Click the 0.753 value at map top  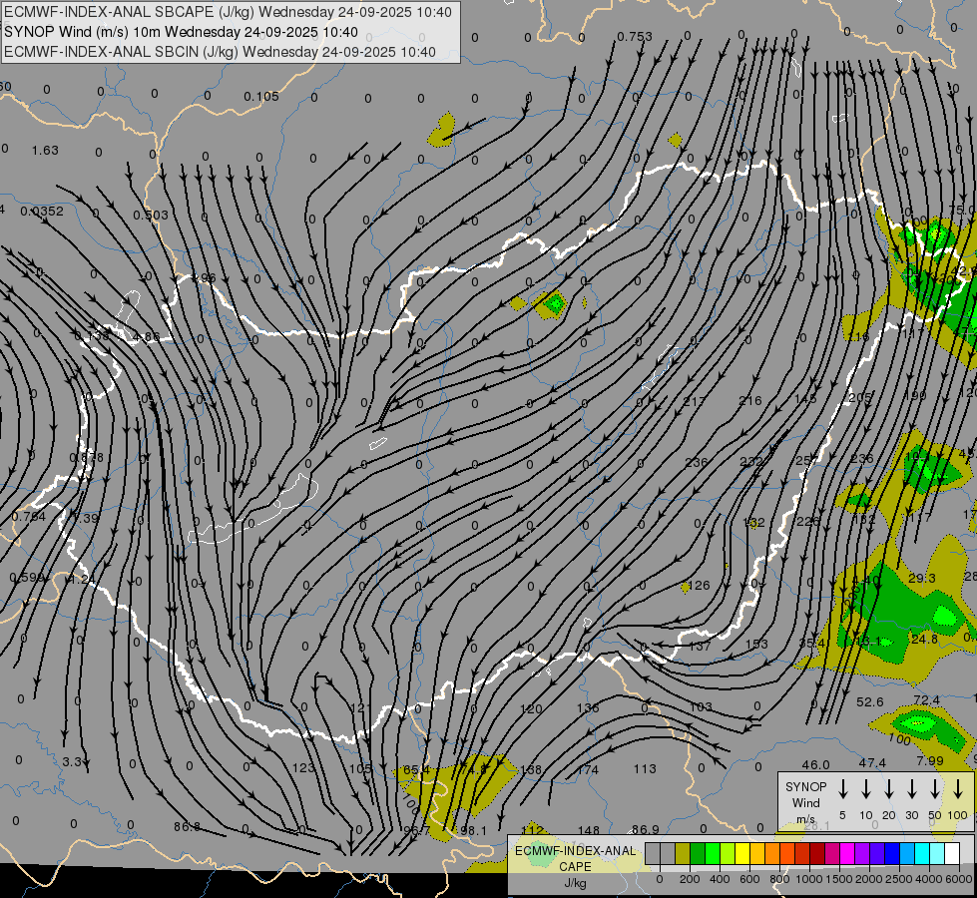pyautogui.click(x=634, y=37)
